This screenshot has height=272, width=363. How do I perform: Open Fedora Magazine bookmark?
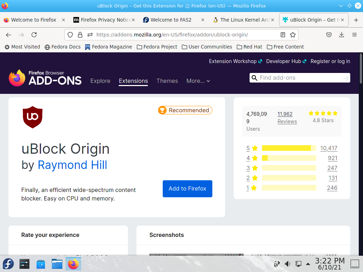pyautogui.click(x=108, y=47)
